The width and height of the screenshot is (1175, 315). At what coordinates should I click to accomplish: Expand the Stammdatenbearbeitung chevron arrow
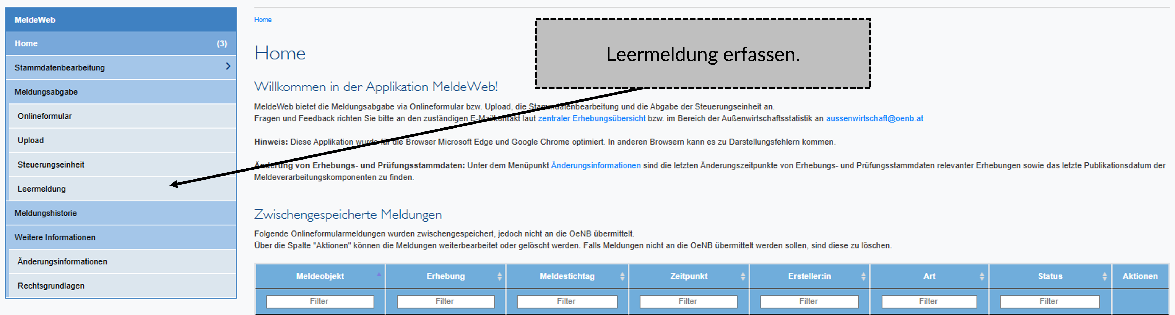228,67
